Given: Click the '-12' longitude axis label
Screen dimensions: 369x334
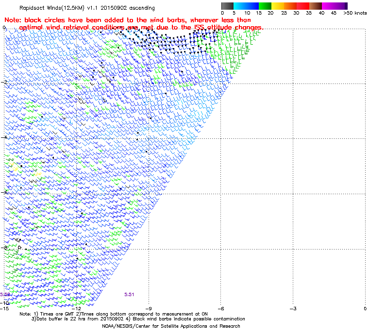Looking at the screenshot, I should (x=77, y=309).
